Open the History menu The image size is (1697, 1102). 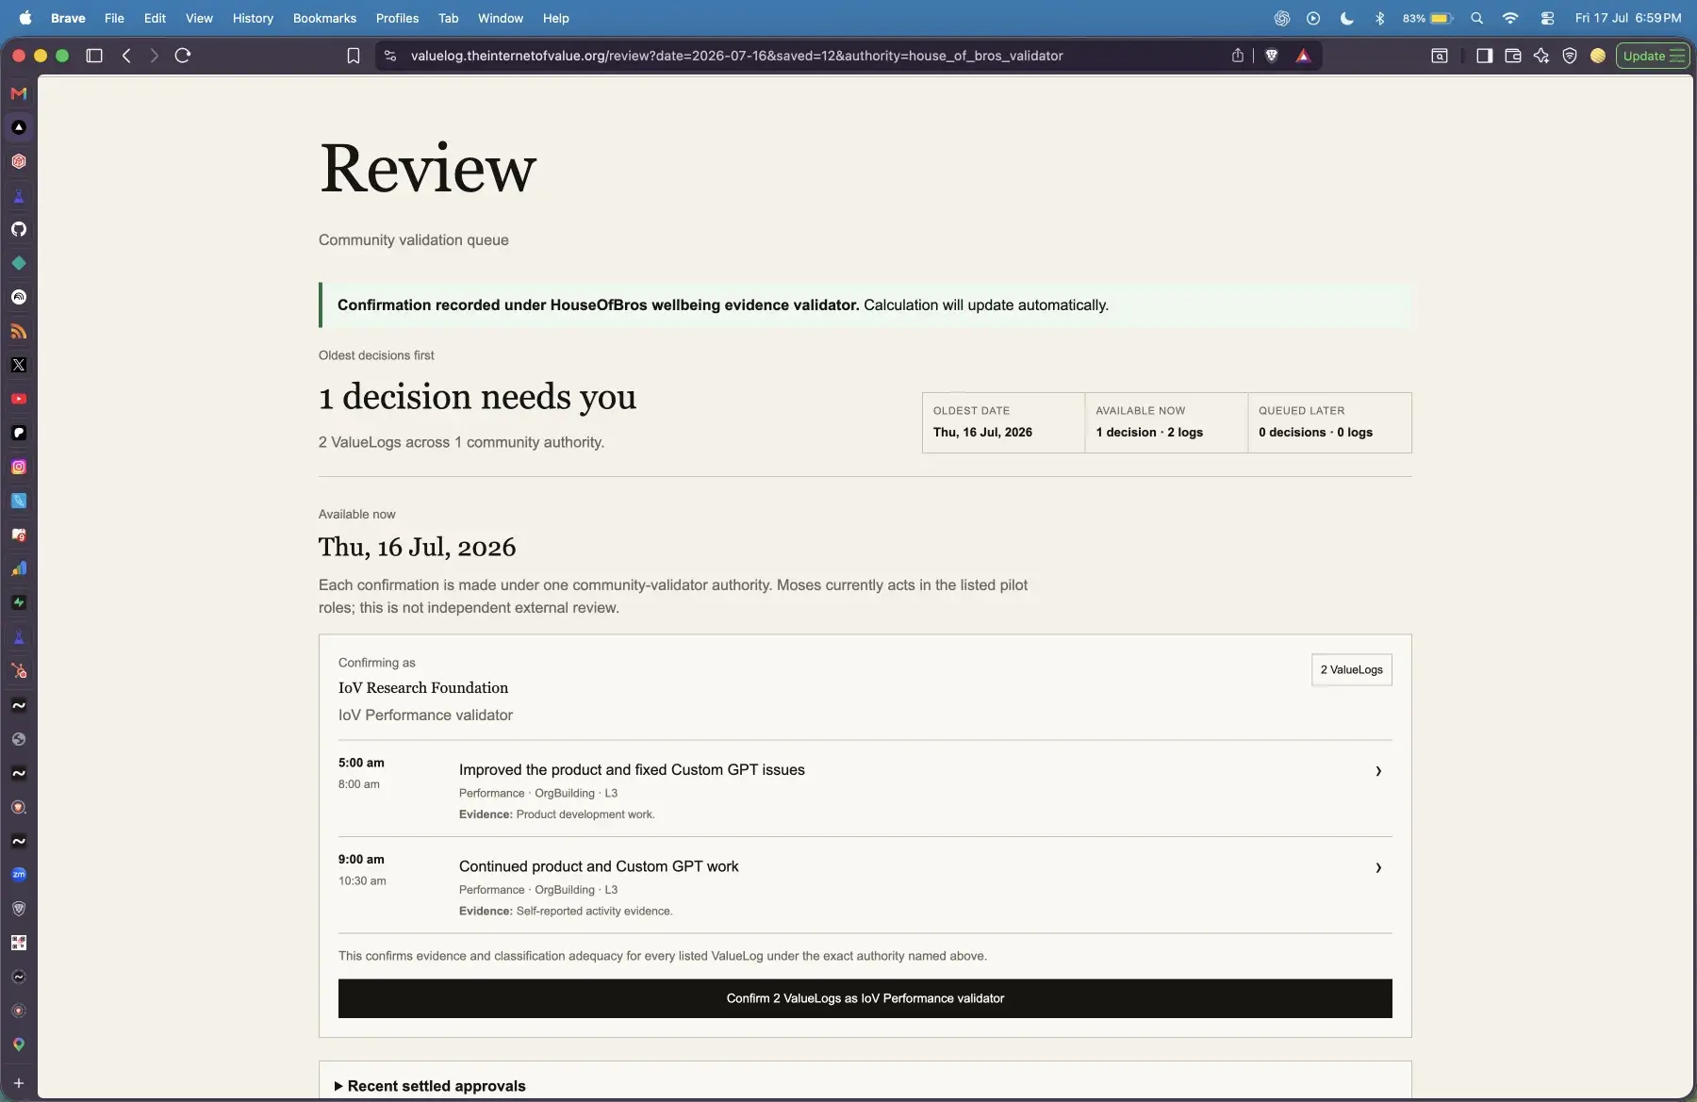[x=253, y=18]
